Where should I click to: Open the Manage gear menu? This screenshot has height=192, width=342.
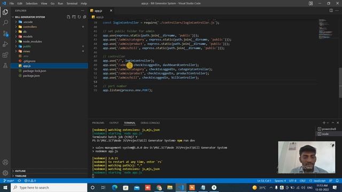(5, 173)
